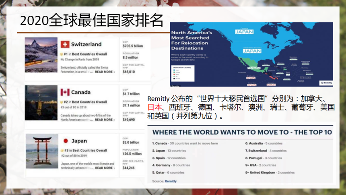Select population value 8.5 million
This screenshot has height=195, width=346.
point(130,58)
